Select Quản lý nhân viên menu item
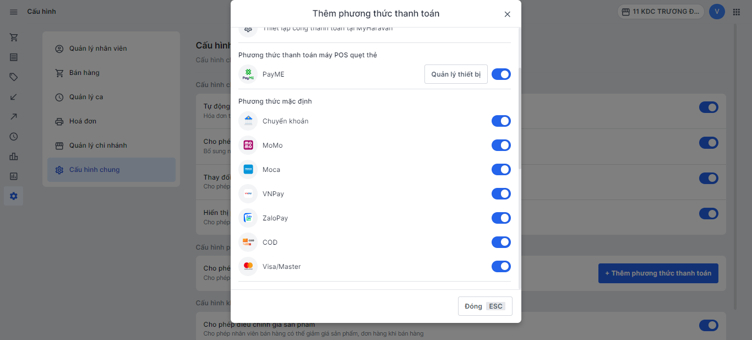752x340 pixels. tap(98, 48)
